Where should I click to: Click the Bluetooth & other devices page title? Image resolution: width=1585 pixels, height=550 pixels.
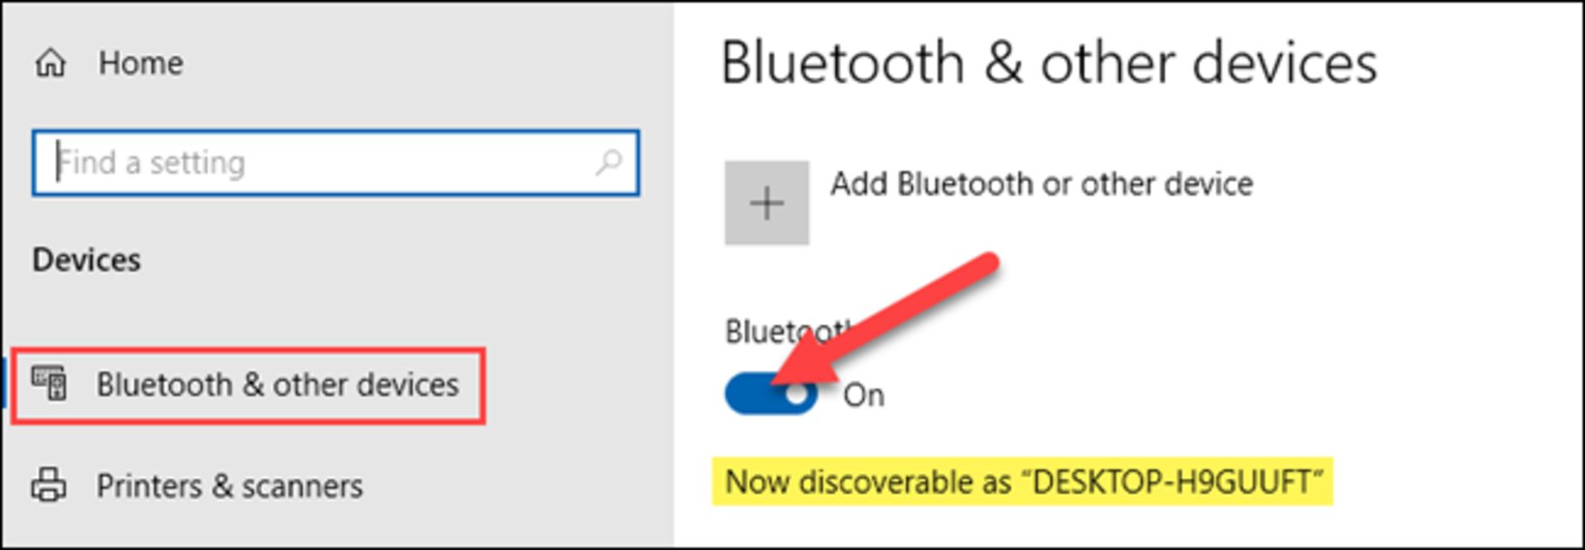[1048, 64]
